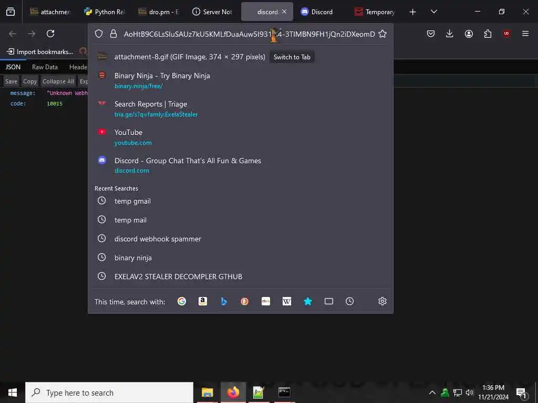The image size is (538, 403).
Task: Open the Firefox View button
Action: pos(11,12)
